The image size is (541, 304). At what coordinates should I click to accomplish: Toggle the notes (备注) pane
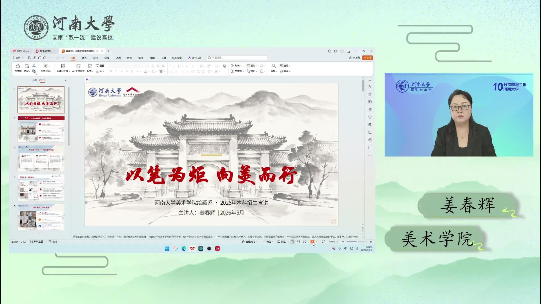pyautogui.click(x=268, y=242)
